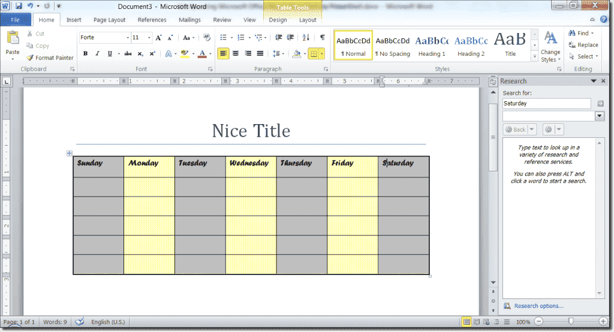Click the red Font Color button

202,54
